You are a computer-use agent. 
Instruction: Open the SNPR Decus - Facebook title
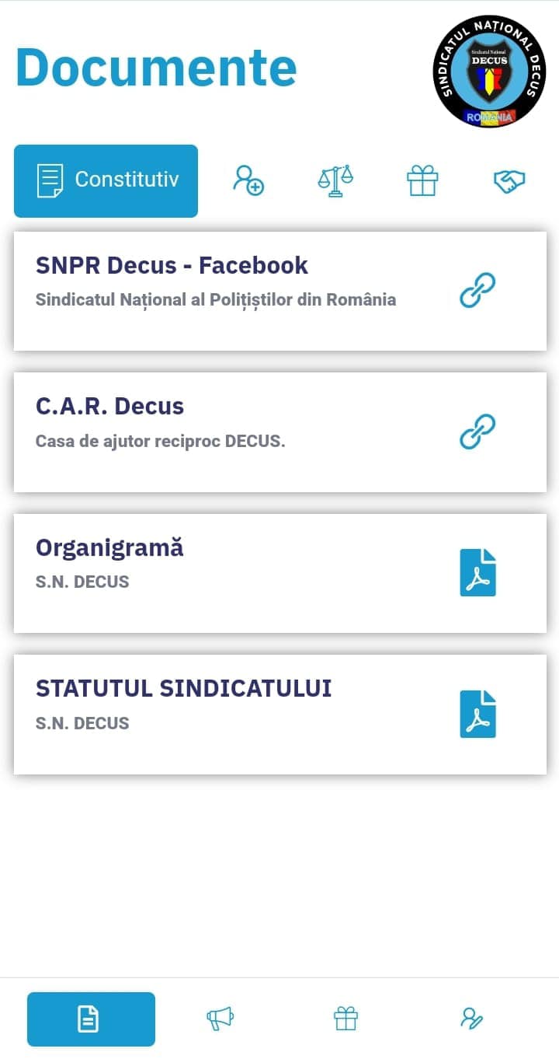coord(172,265)
